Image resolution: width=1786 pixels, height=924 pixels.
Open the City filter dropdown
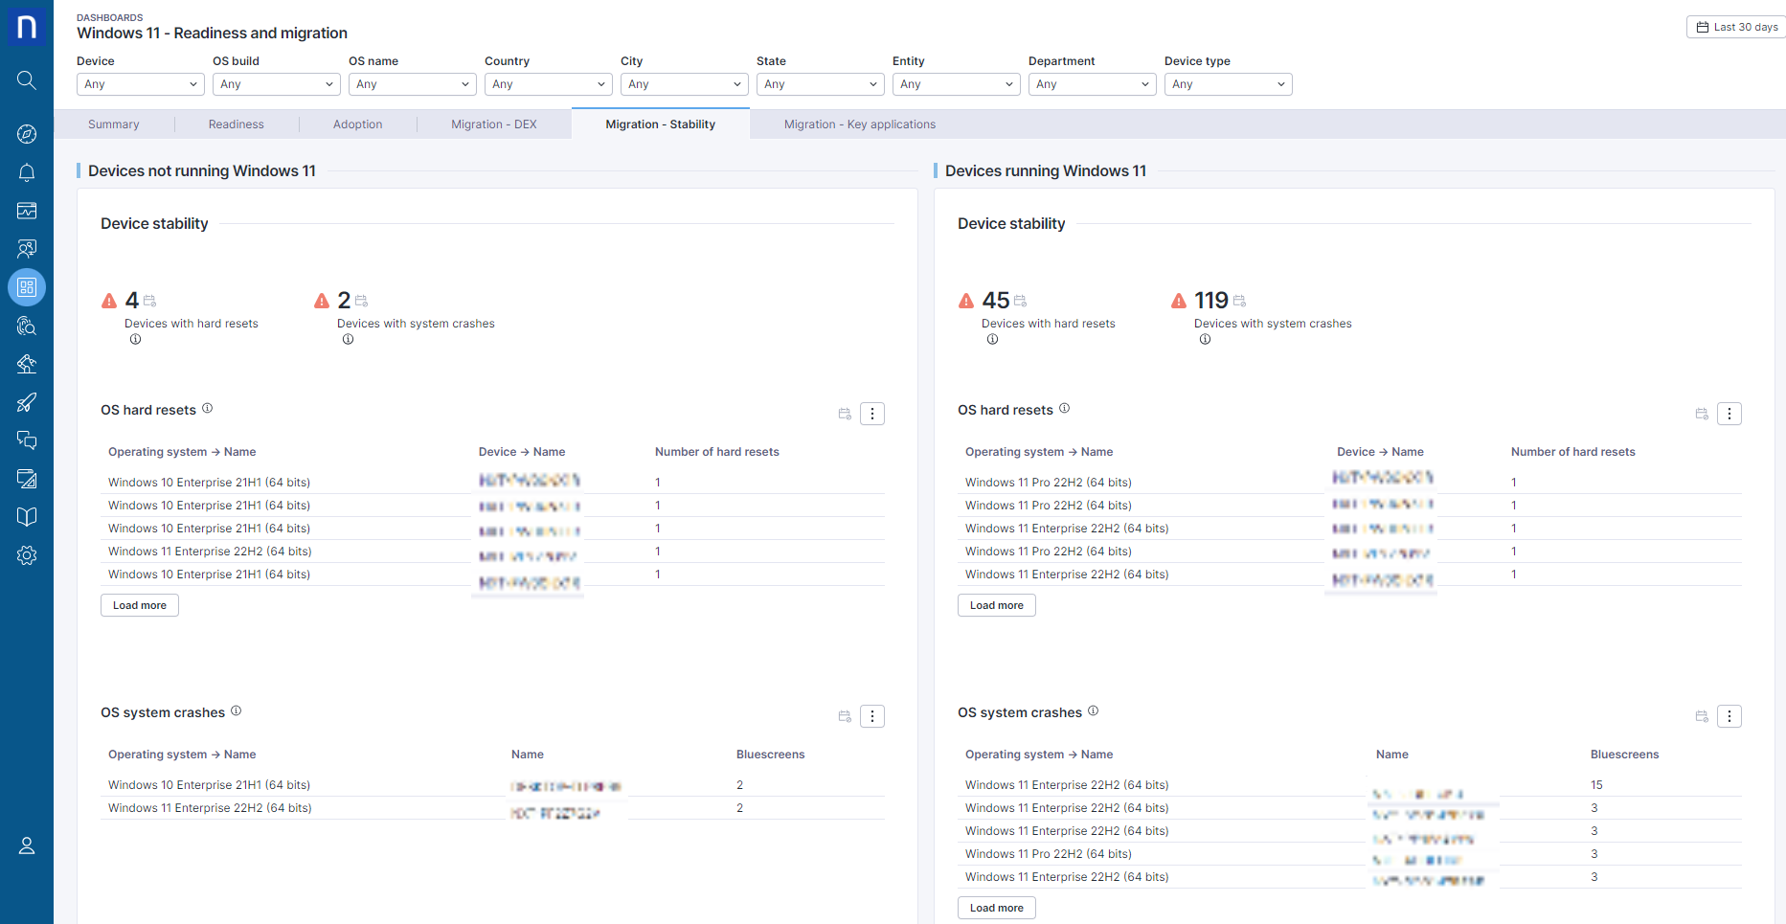click(685, 84)
